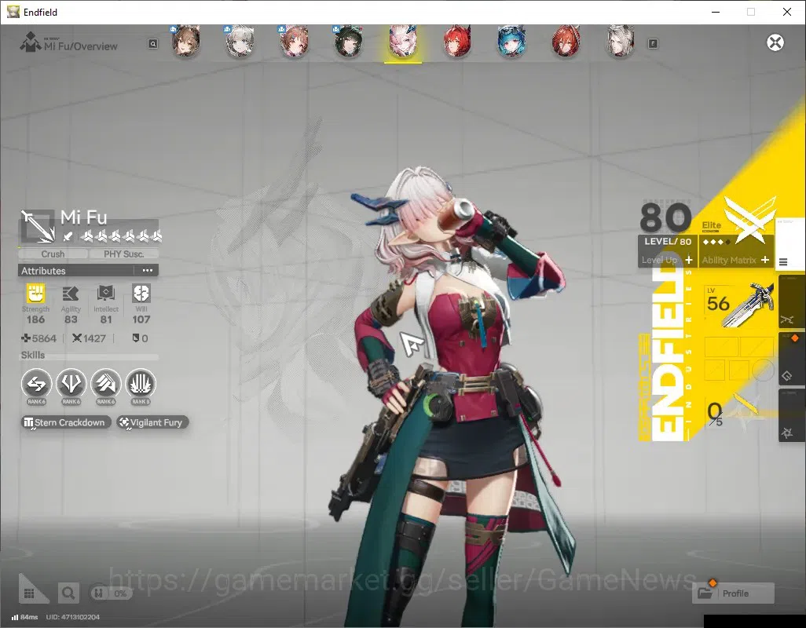
Task: Click the circular empty equipment slot
Action: coord(763,370)
